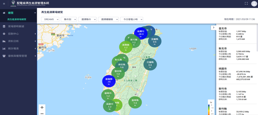
Task: Click the DREAMS logo icon
Action: point(13,3)
